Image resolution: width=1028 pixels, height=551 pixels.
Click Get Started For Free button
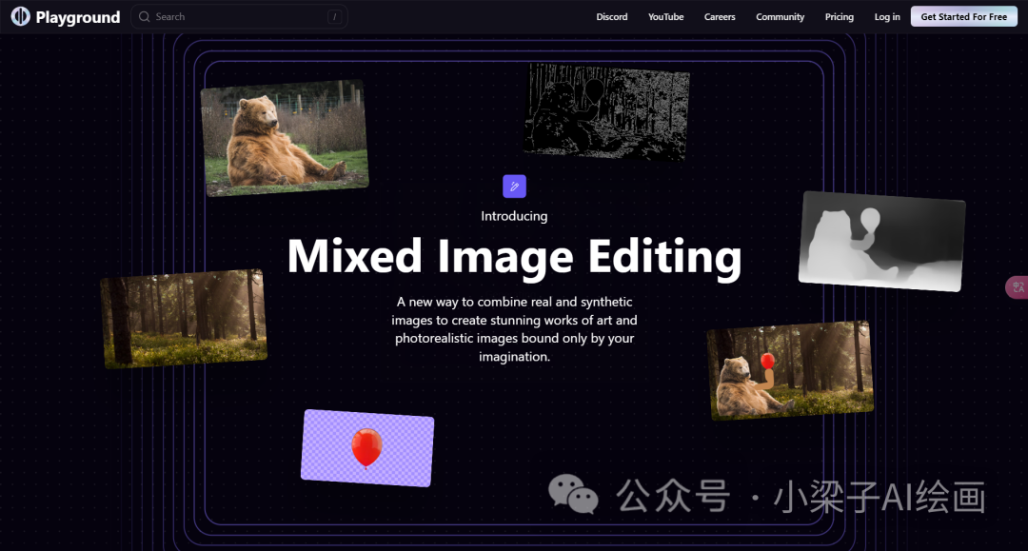coord(963,17)
